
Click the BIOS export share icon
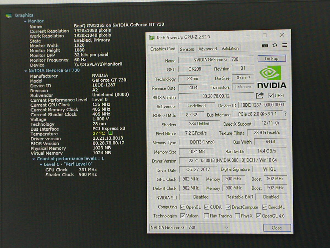tap(260, 96)
